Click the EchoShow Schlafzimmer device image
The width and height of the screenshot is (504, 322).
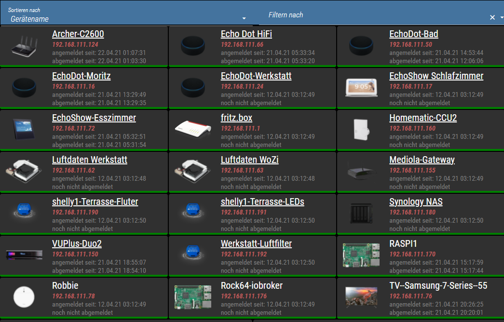point(361,87)
